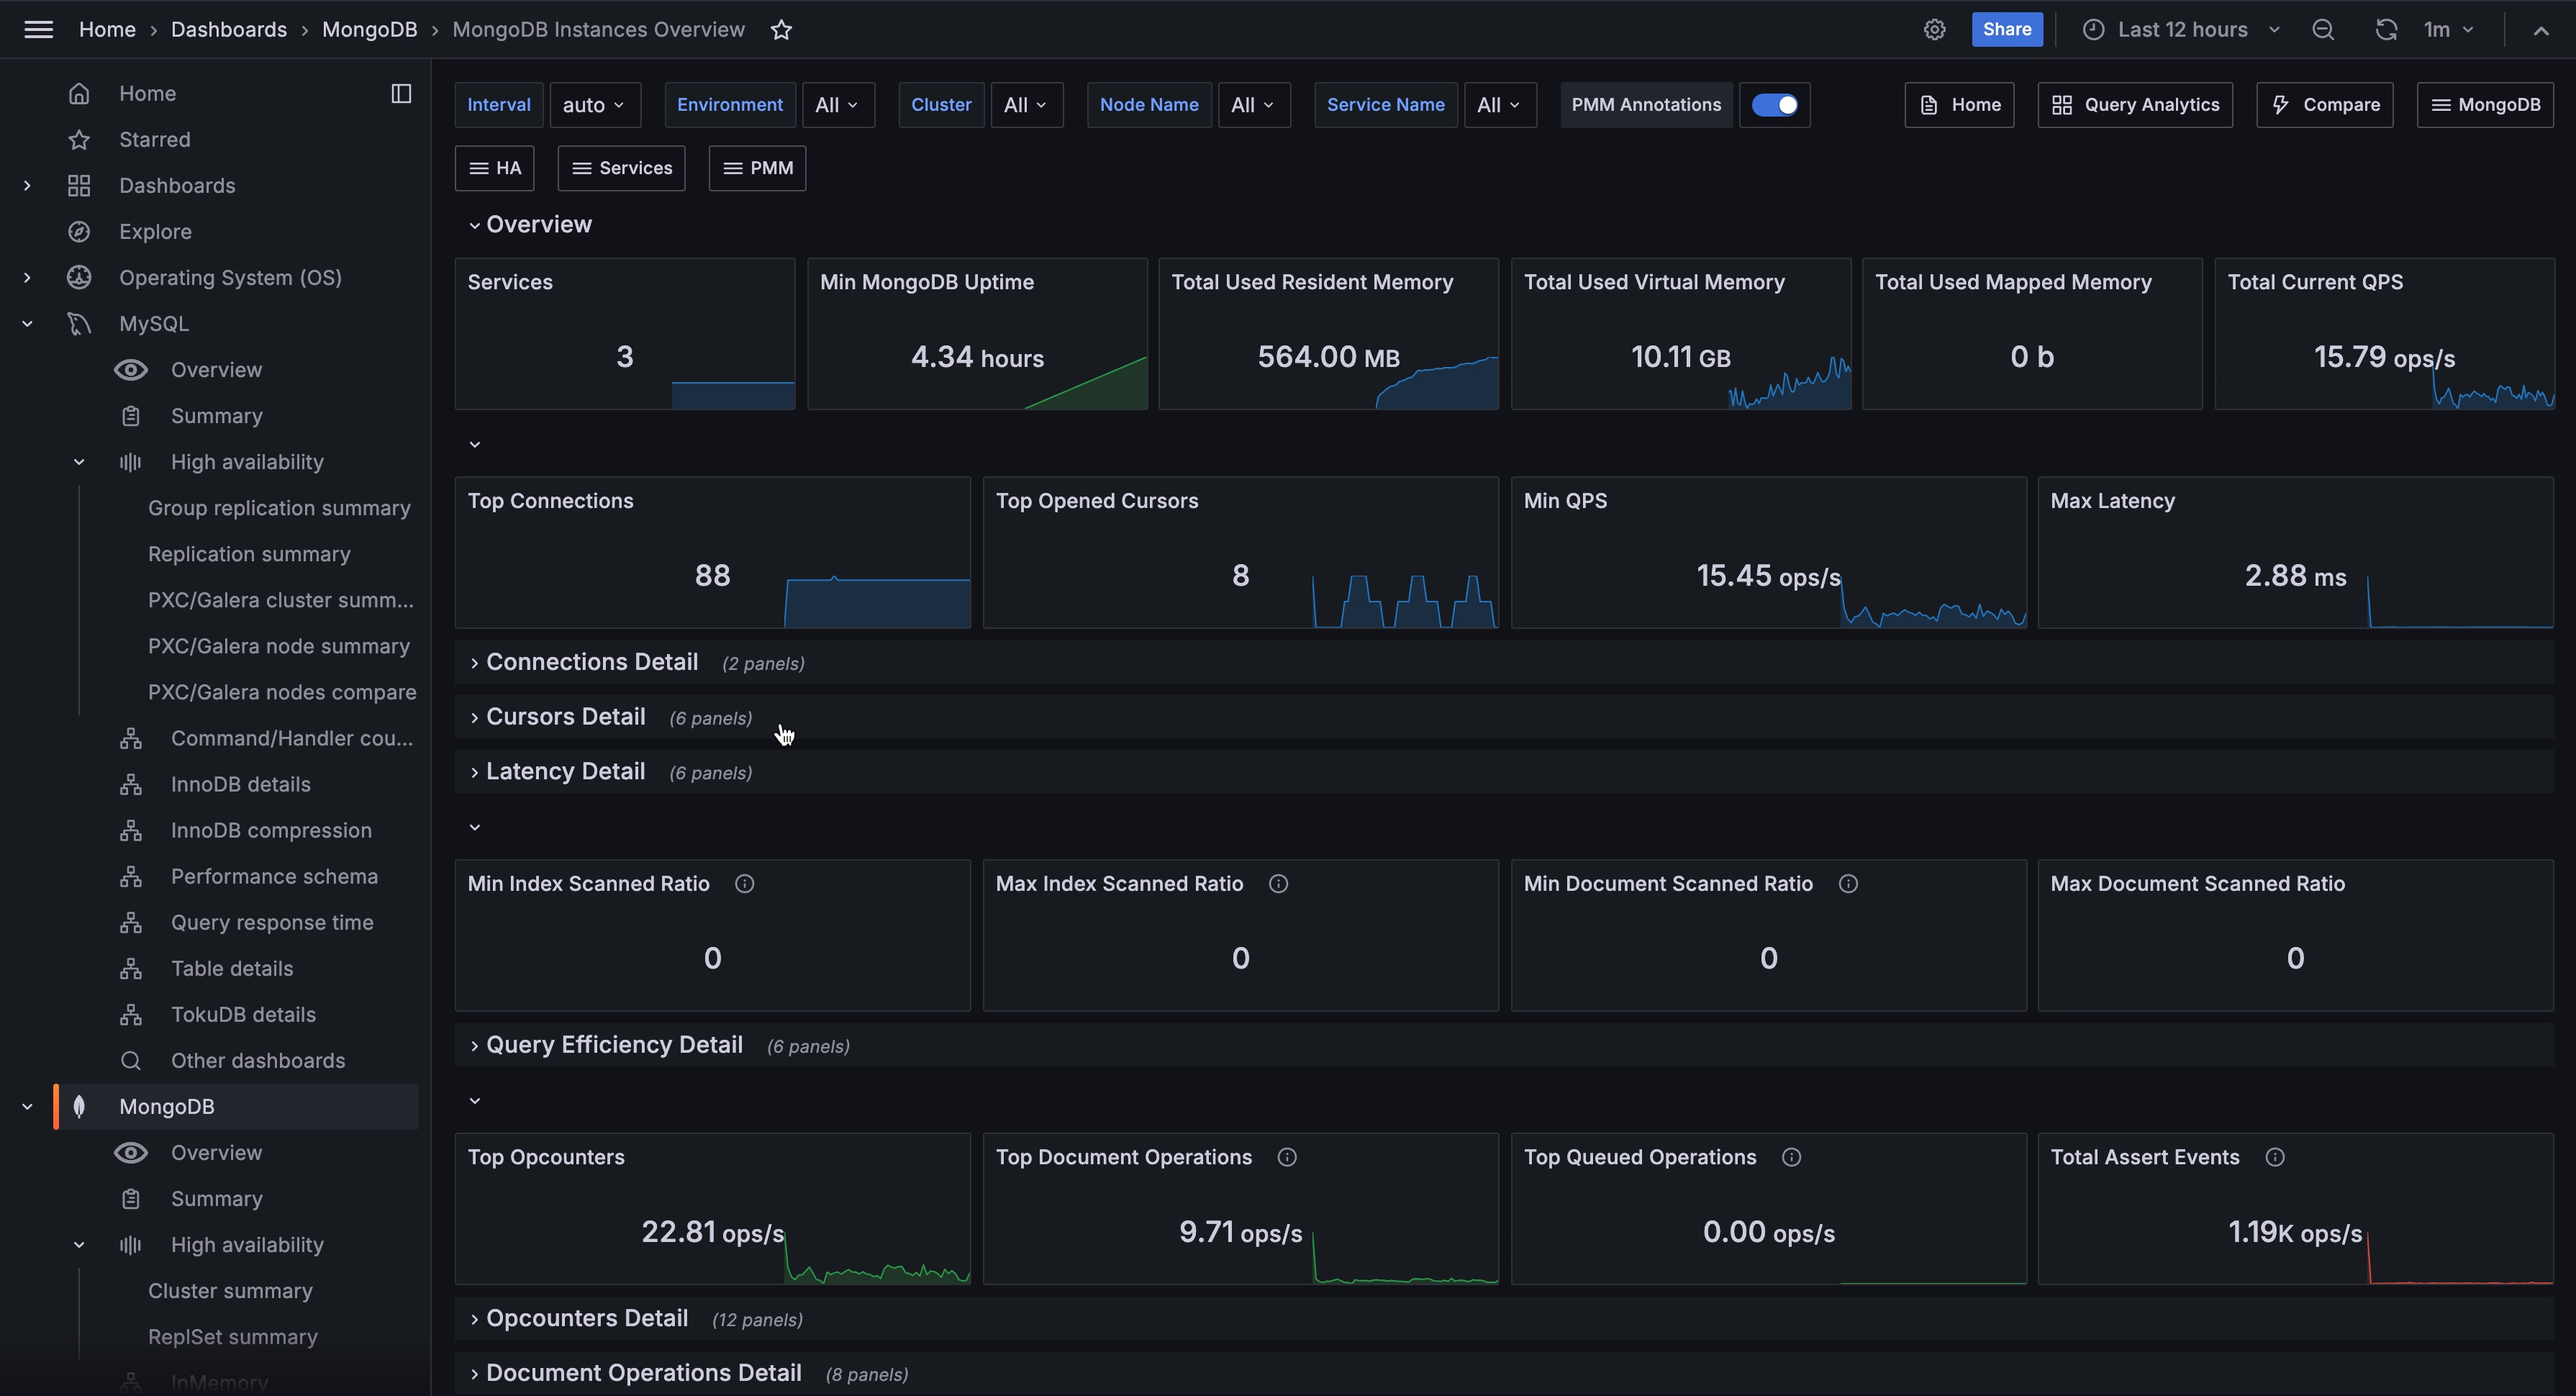Go to Dashboards in the breadcrumb
This screenshot has height=1396, width=2576.
coord(228,30)
